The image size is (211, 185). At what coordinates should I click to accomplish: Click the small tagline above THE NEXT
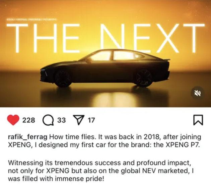tap(31, 19)
